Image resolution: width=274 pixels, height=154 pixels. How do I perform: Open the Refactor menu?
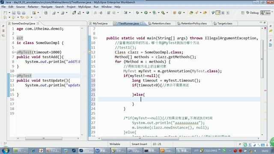(x=33, y=7)
